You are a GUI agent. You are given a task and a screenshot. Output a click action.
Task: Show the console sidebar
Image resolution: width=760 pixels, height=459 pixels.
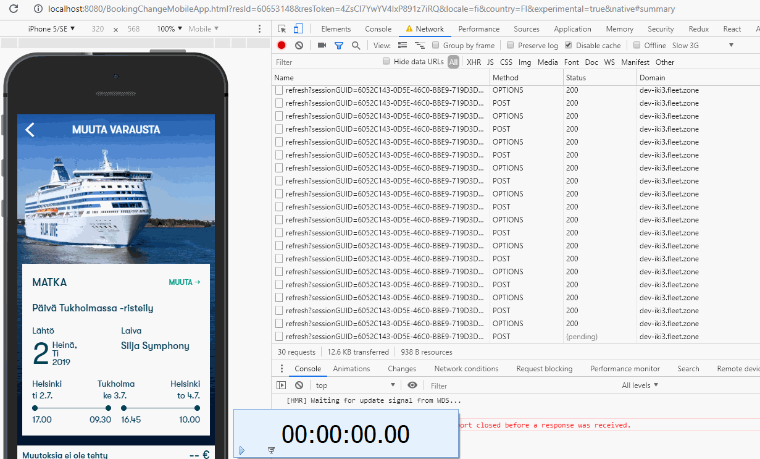282,385
